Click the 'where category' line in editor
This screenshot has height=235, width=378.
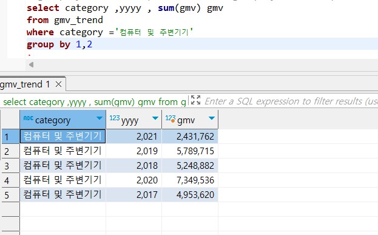(x=110, y=32)
